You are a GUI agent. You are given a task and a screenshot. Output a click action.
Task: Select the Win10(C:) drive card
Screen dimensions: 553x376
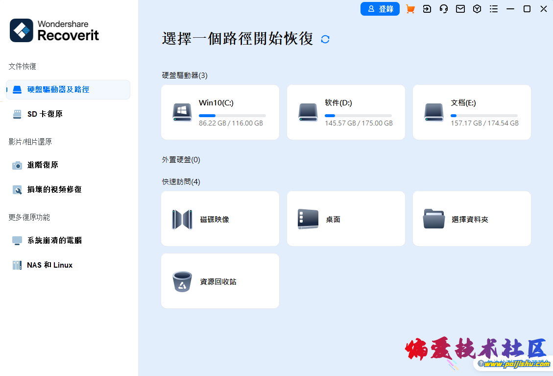click(220, 112)
